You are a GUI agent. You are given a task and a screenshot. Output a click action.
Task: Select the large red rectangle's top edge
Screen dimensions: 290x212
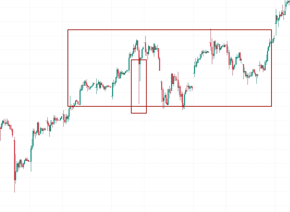coord(170,30)
